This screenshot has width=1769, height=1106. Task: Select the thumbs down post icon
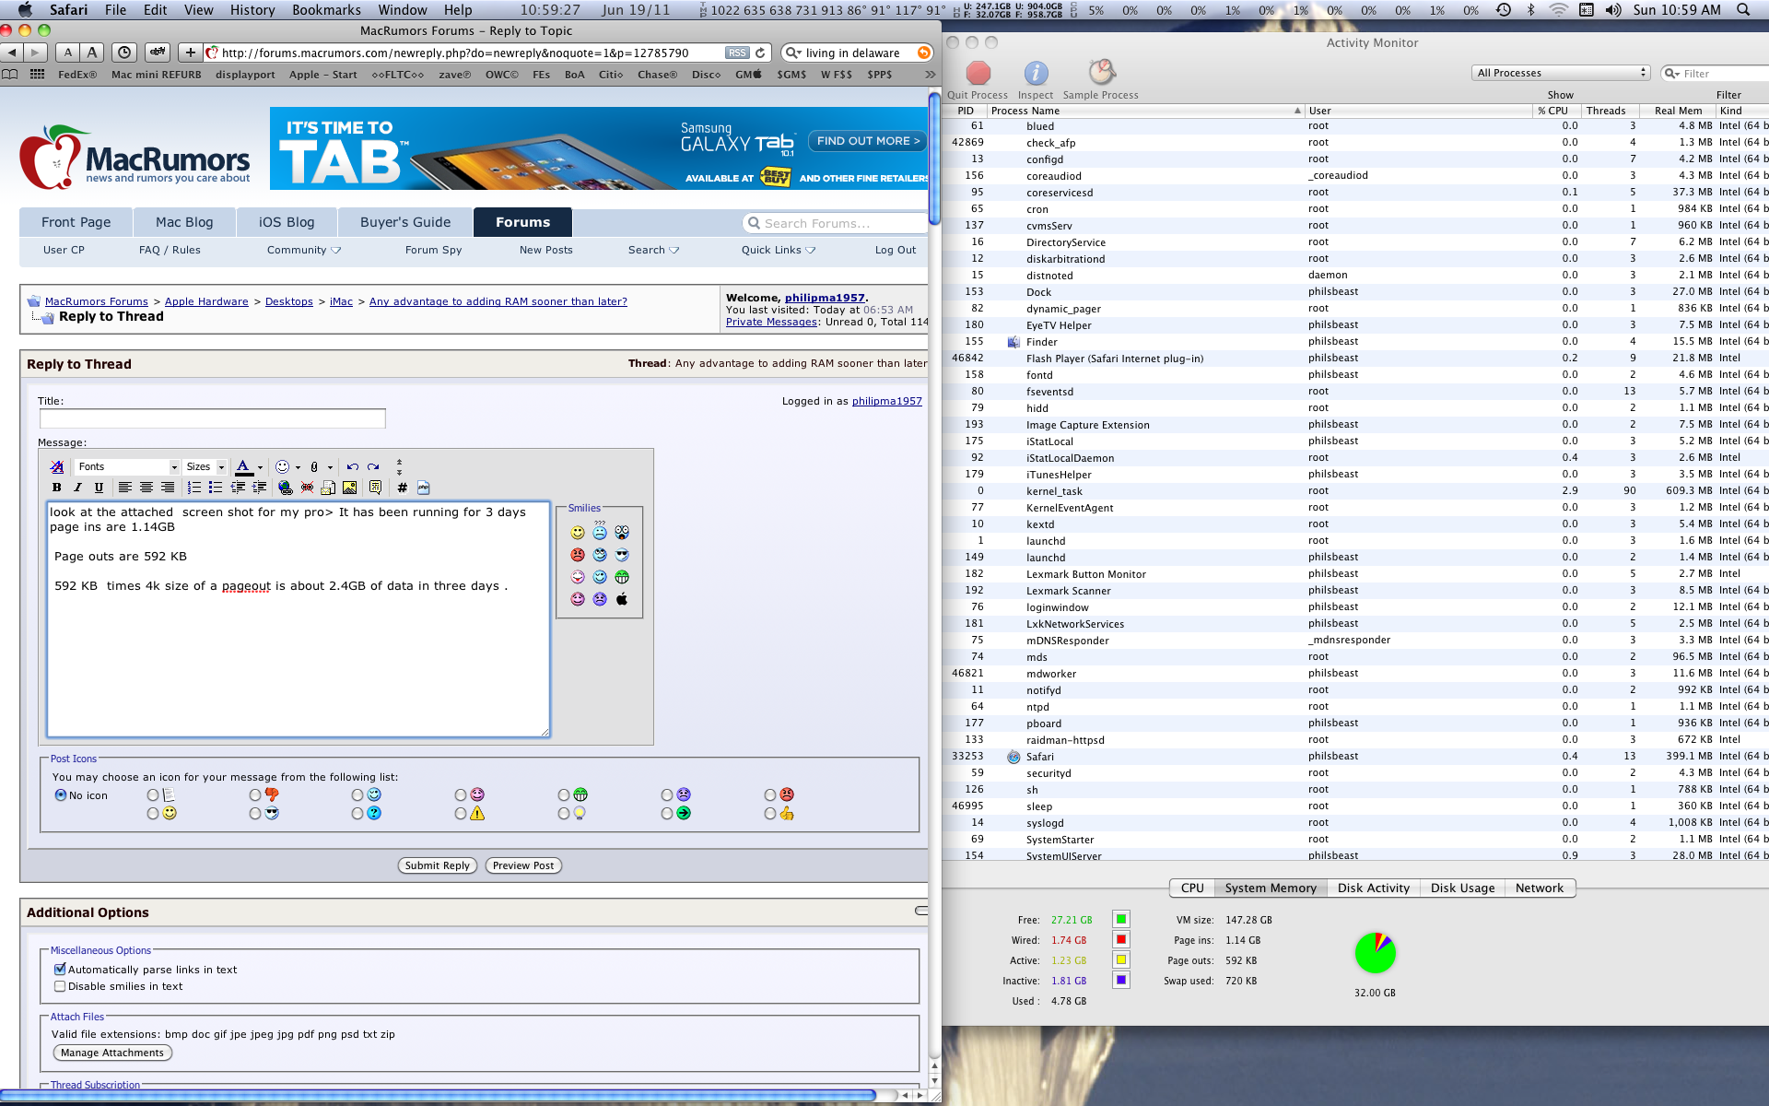coord(255,794)
